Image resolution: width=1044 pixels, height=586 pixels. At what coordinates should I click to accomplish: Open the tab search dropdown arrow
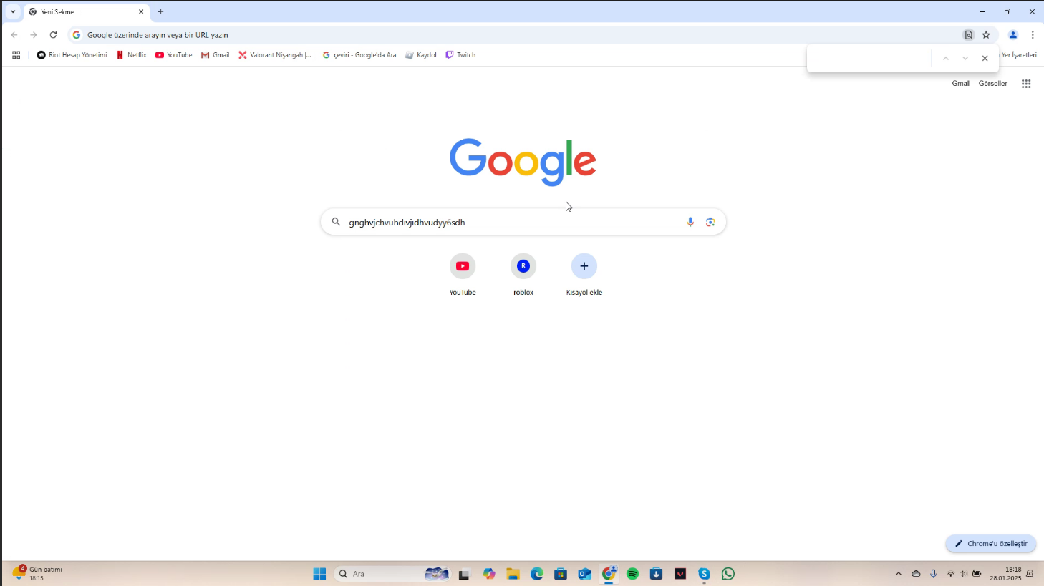[x=13, y=12]
